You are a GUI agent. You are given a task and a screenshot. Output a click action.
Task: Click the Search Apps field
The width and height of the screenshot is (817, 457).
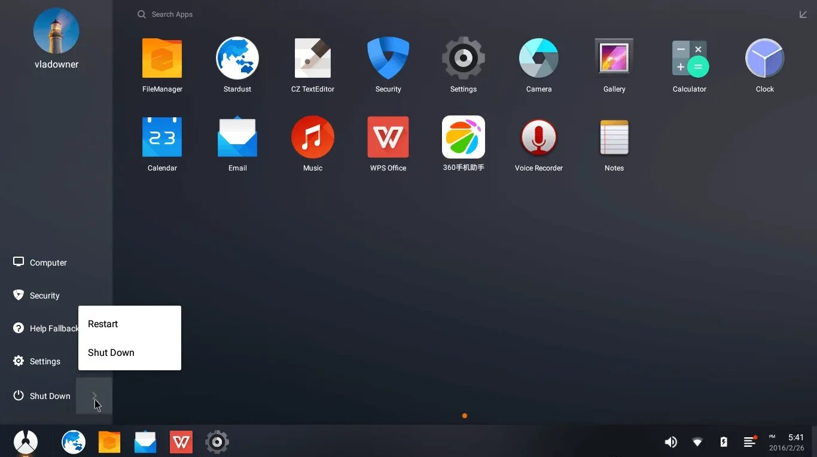coord(166,14)
